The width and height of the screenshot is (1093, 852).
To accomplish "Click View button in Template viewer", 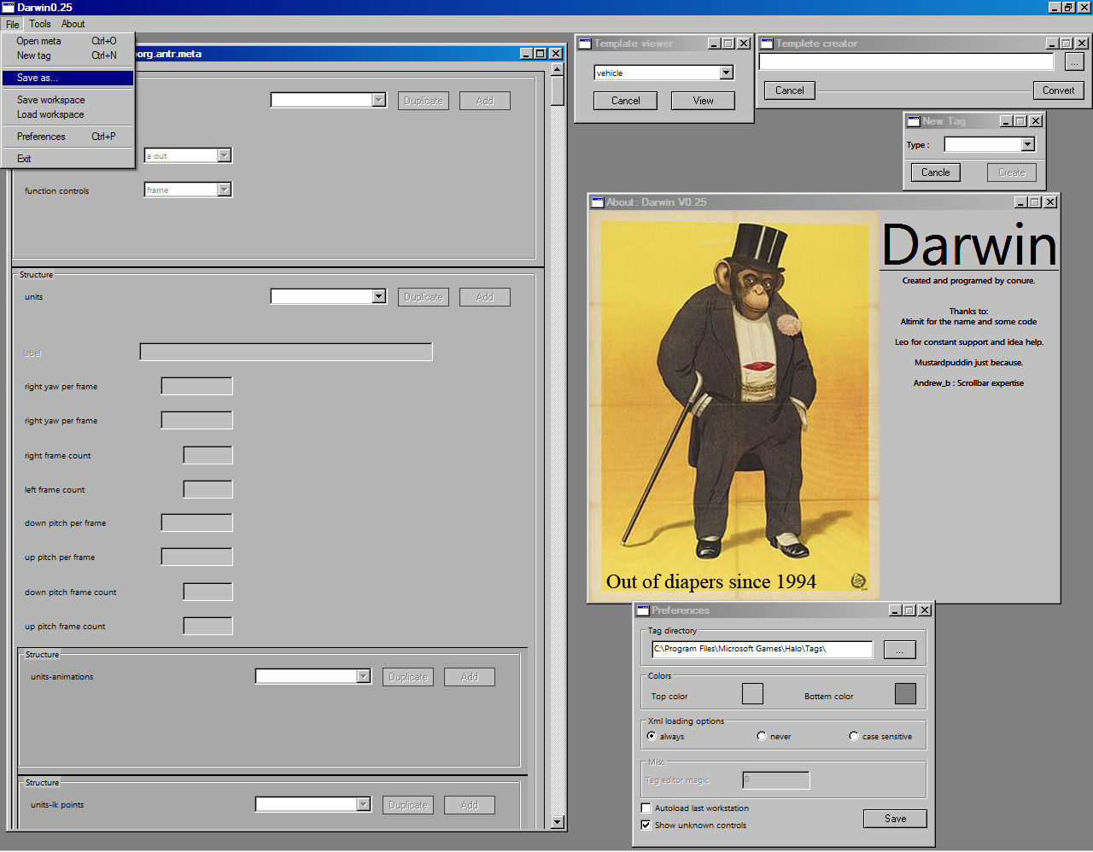I will pos(703,101).
